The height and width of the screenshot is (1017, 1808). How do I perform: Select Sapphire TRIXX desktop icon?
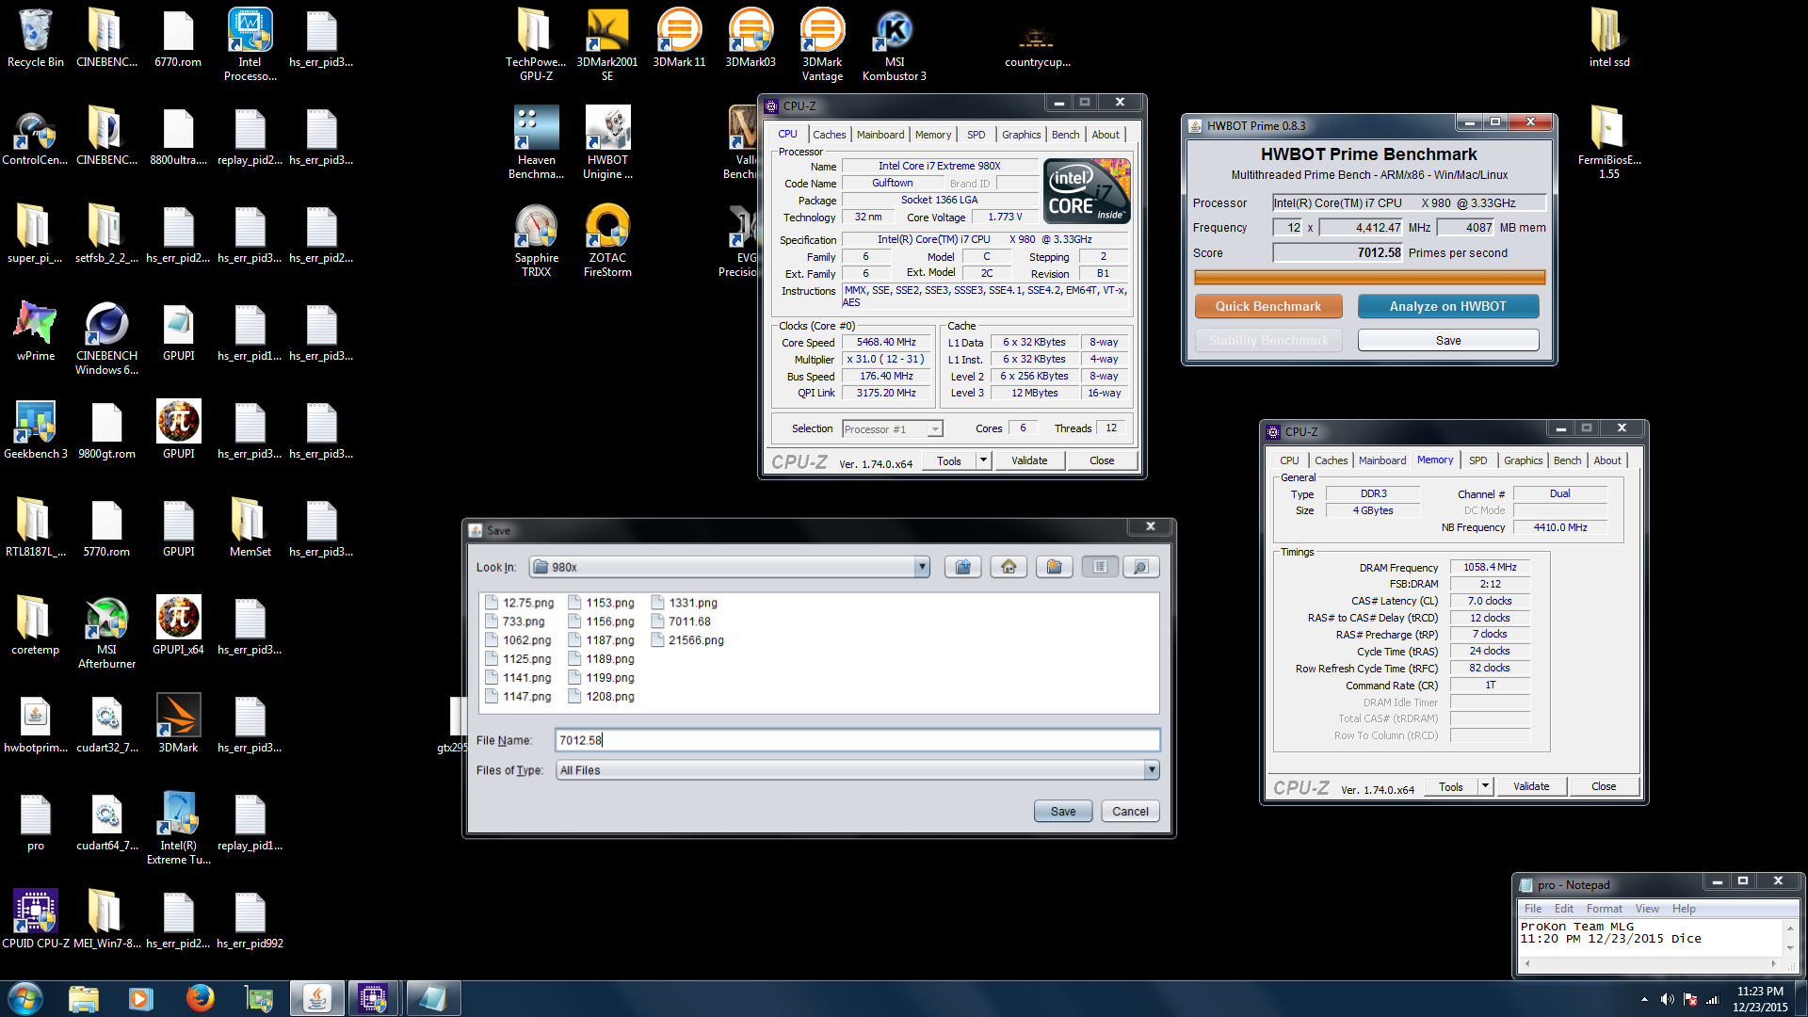[536, 241]
